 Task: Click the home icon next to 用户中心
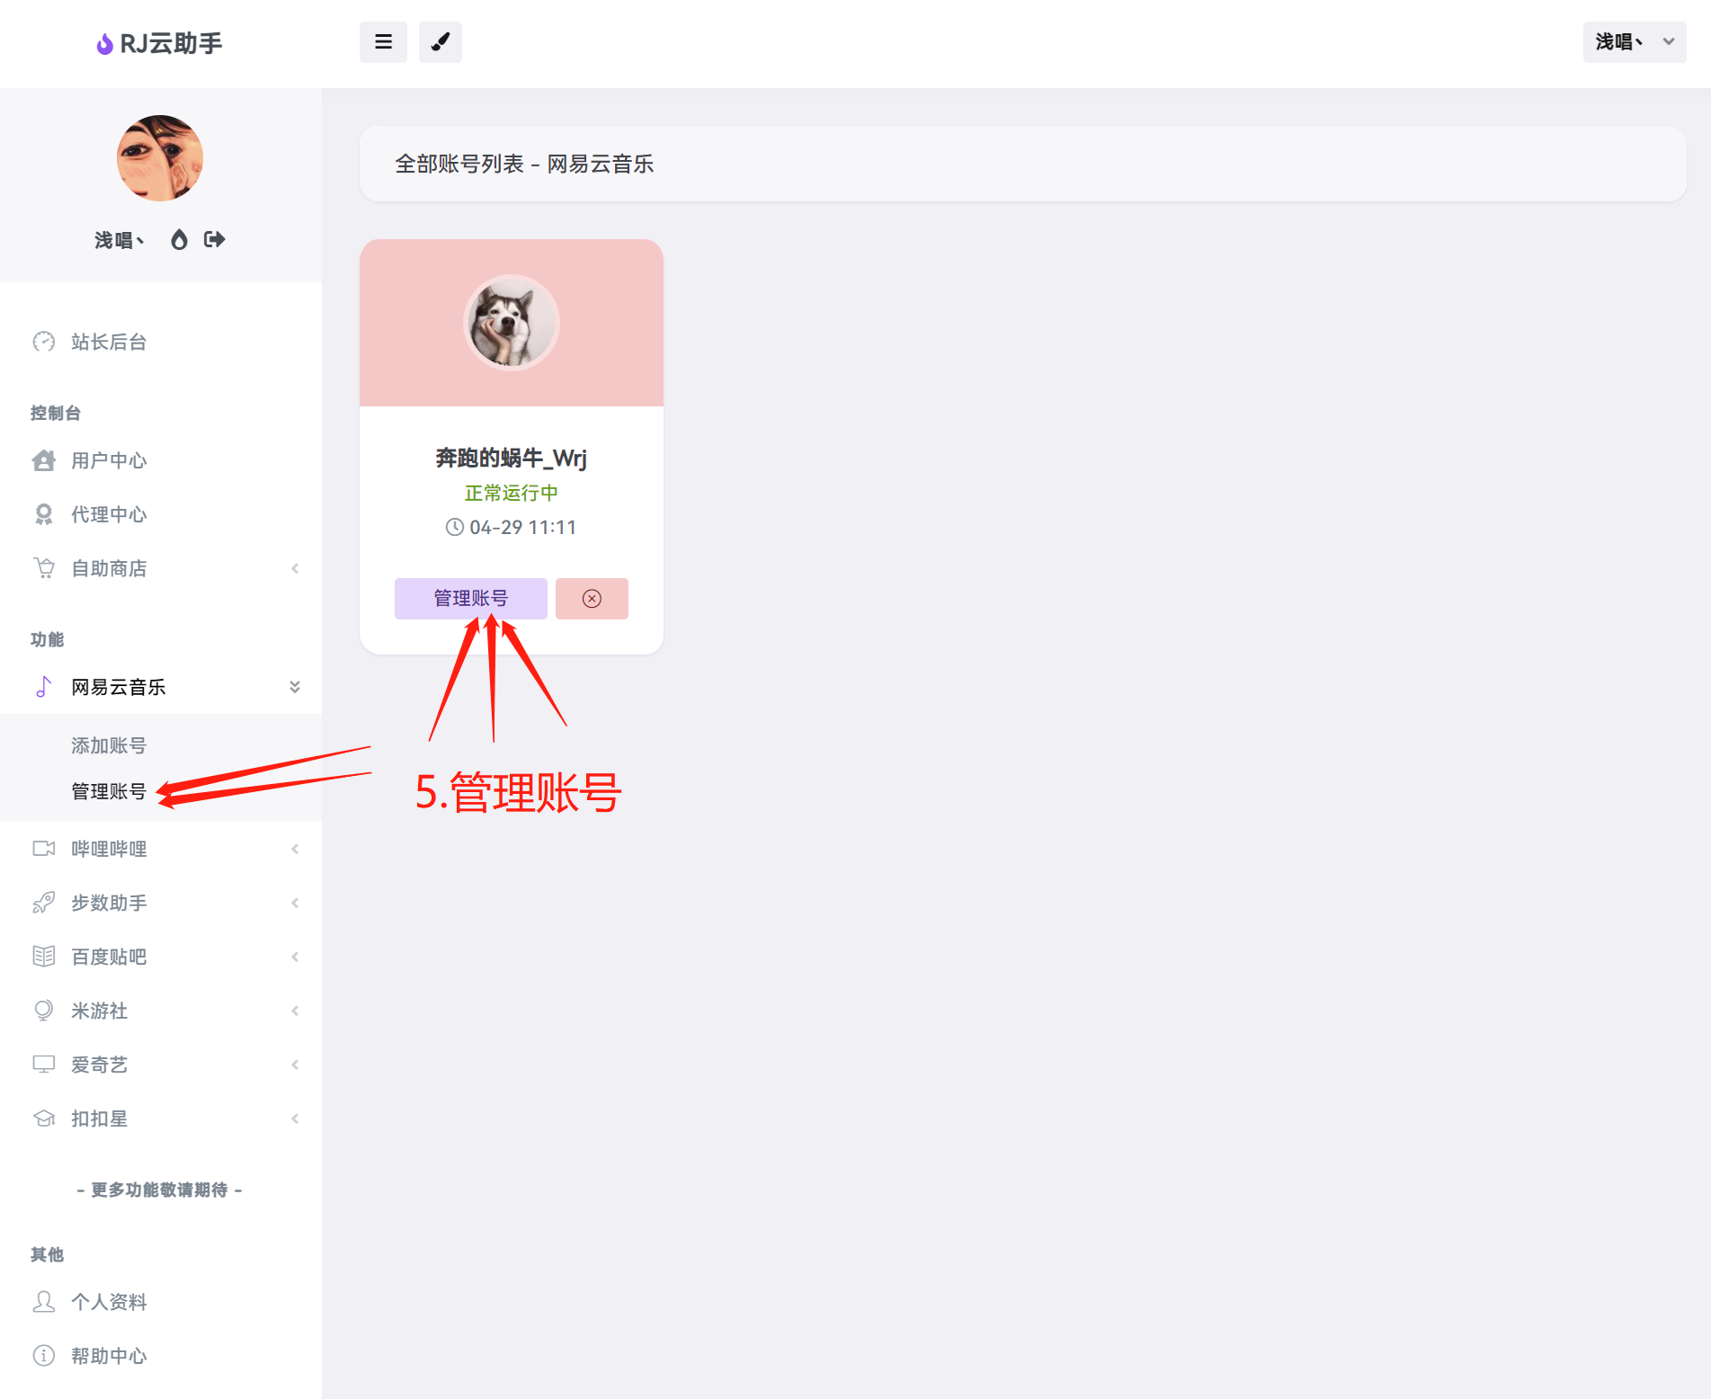pyautogui.click(x=43, y=460)
